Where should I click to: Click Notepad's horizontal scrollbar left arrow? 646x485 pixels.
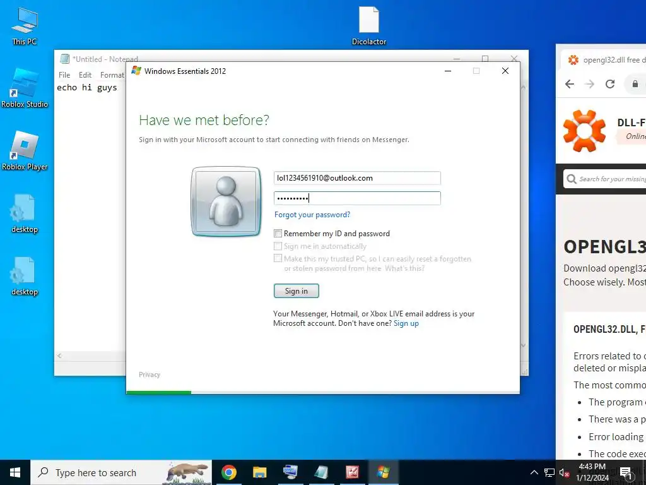pyautogui.click(x=60, y=356)
